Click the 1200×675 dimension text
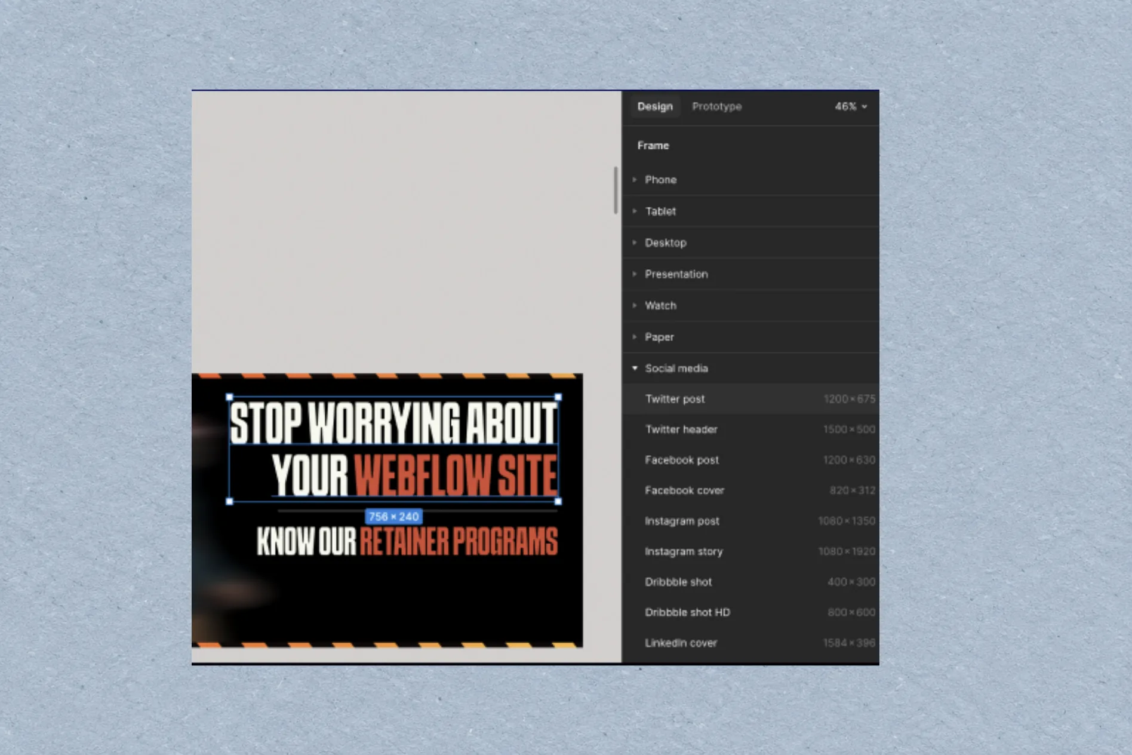Screen dimensions: 1132x755 tap(849, 399)
